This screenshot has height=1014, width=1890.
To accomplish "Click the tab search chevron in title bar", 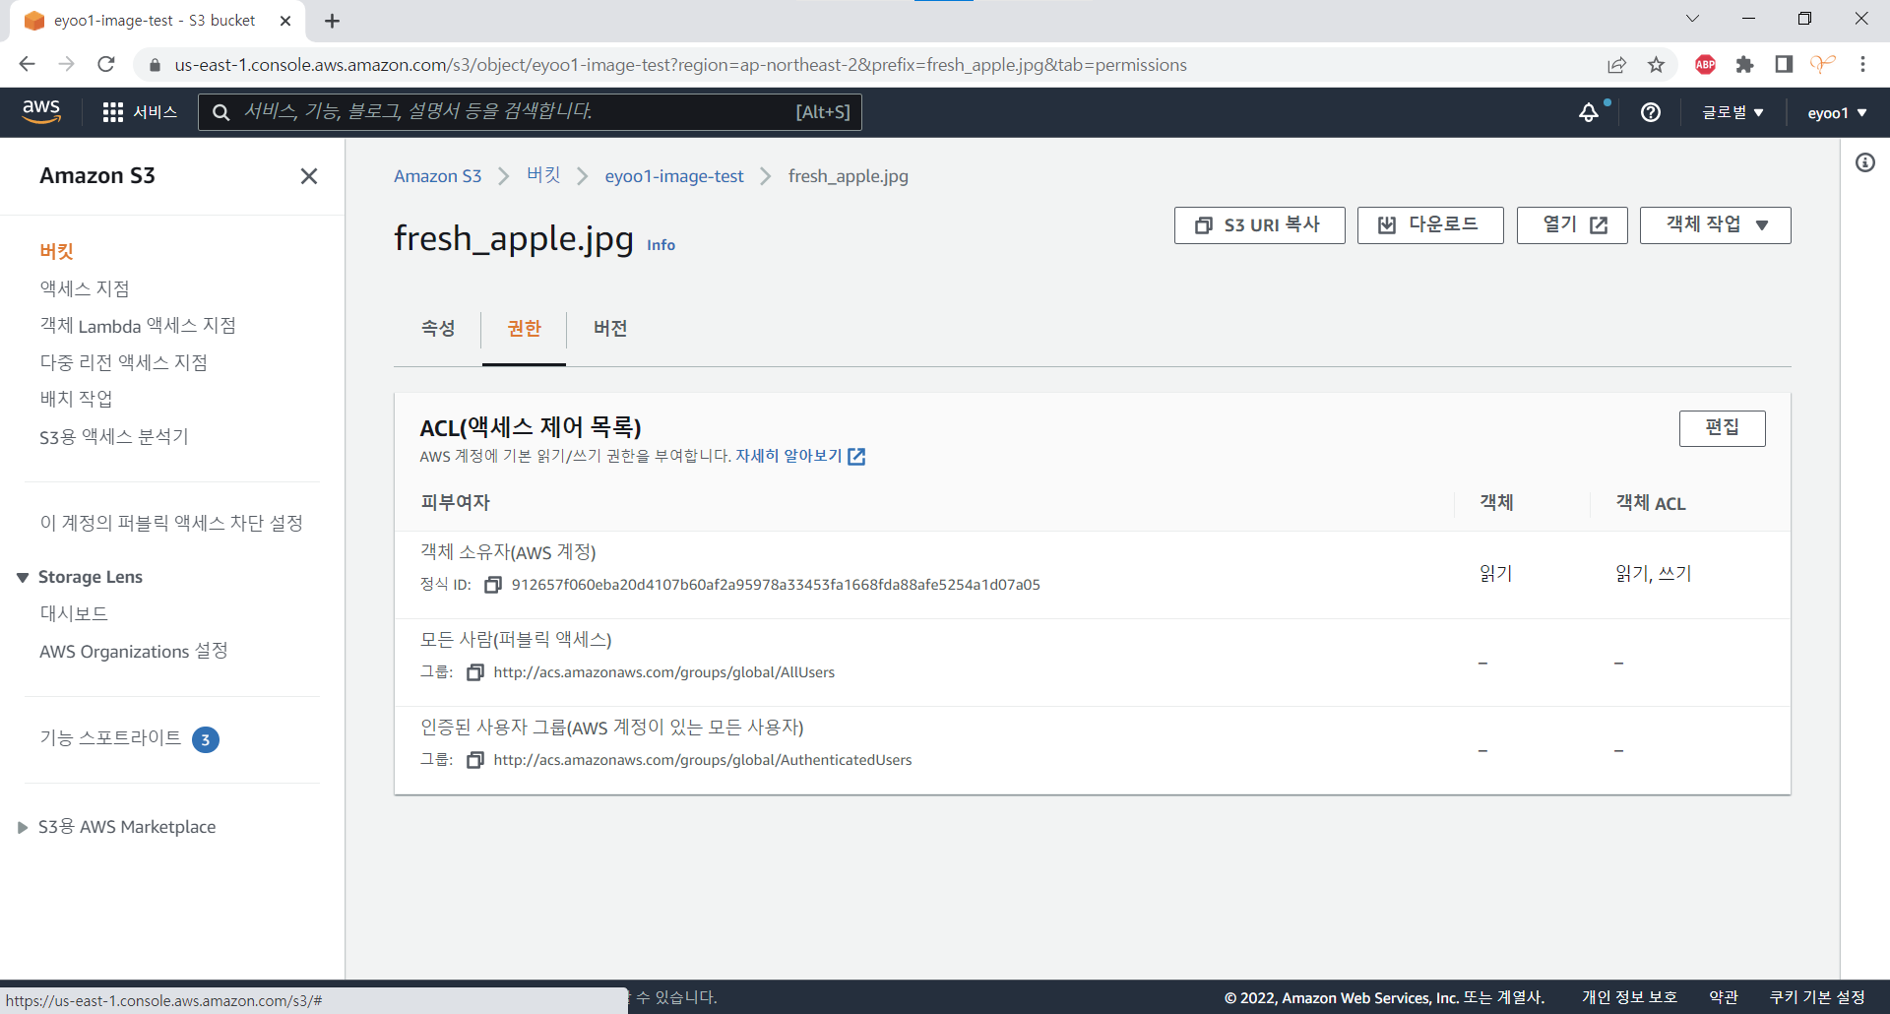I will 1692,19.
